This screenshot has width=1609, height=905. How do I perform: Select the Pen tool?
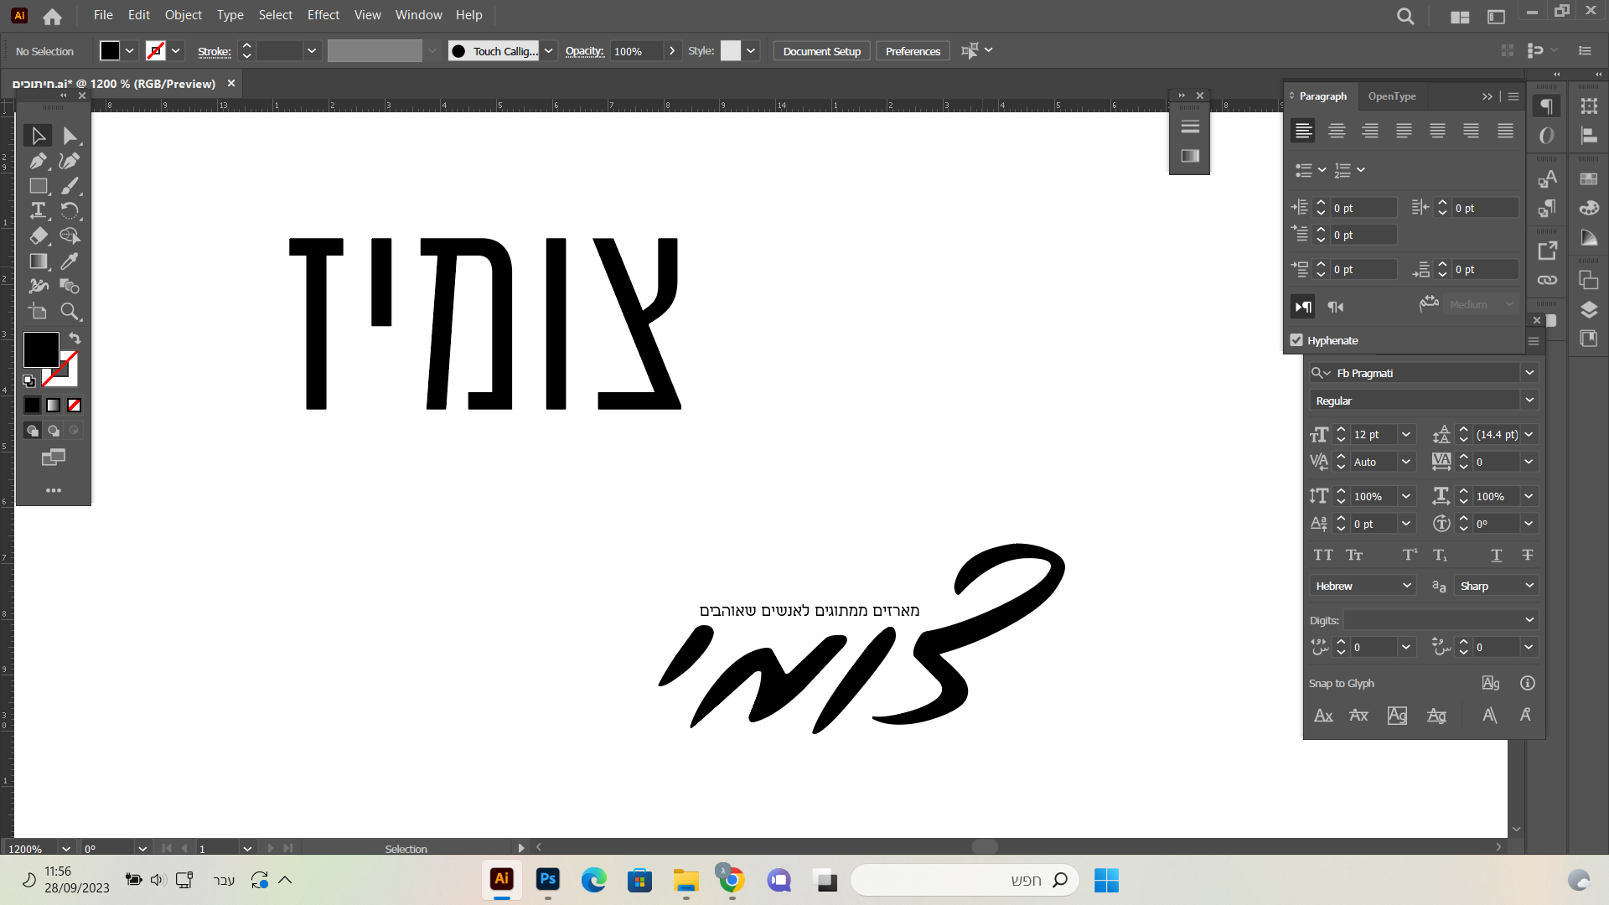point(39,161)
